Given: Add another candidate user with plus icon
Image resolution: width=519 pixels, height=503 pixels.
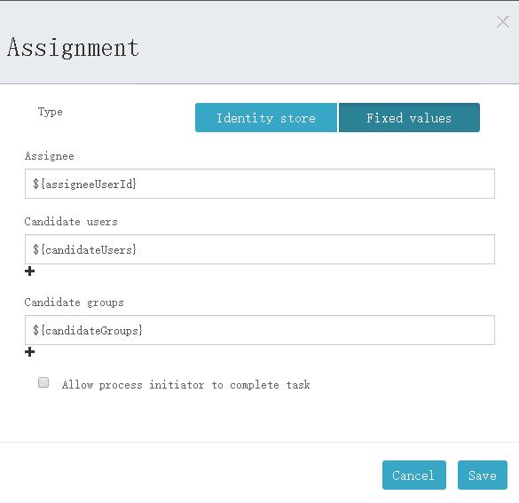Looking at the screenshot, I should tap(30, 271).
